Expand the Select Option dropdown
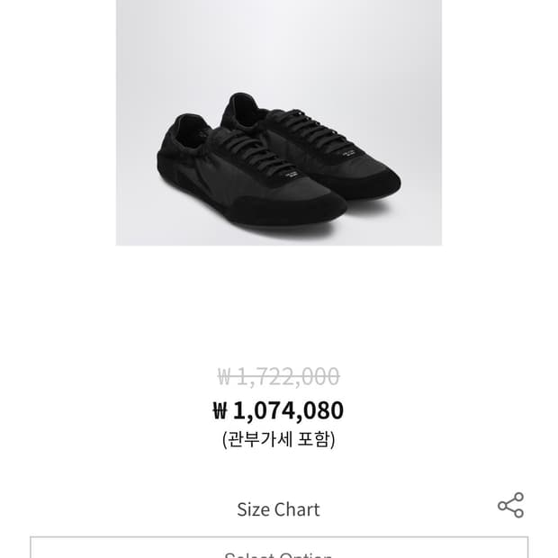Image resolution: width=558 pixels, height=558 pixels. click(278, 551)
